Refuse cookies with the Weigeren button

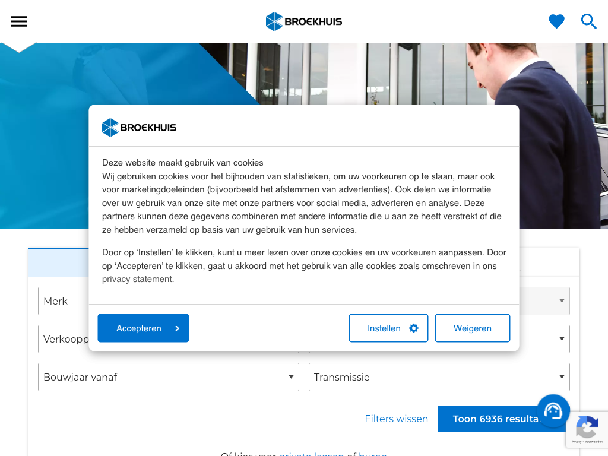(472, 328)
